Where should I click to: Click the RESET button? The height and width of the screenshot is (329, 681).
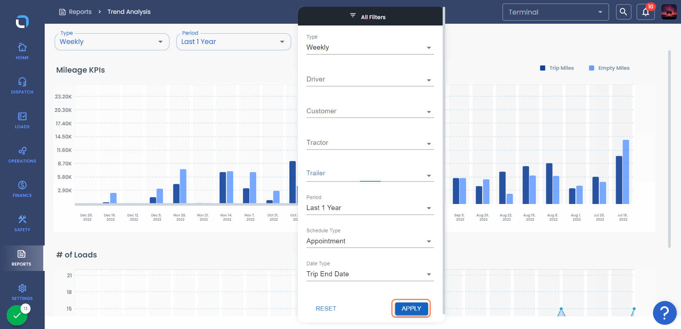326,308
